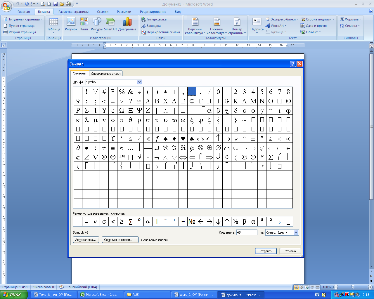Click Разрыв страницы page break button
Screen dimensions: 374x299
coord(20,32)
